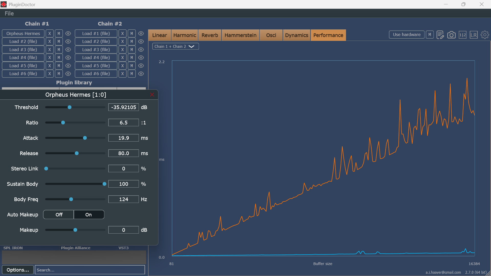This screenshot has width=491, height=276.
Task: Adjust the Sustain Body slider handle
Action: pyautogui.click(x=104, y=184)
